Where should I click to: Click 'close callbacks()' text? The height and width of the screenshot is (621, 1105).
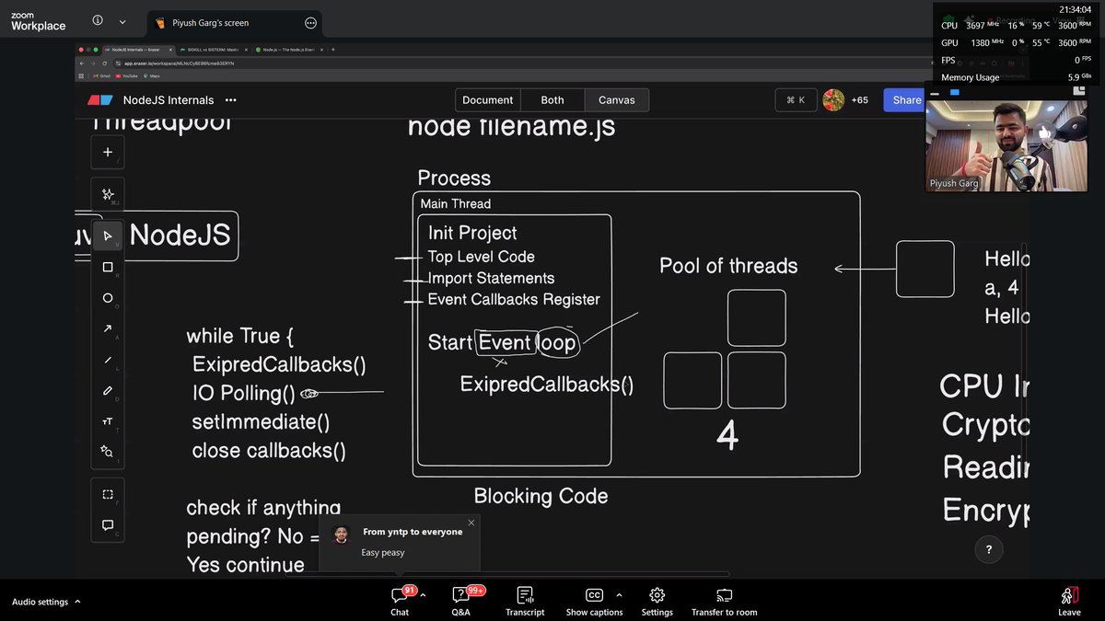pyautogui.click(x=269, y=451)
